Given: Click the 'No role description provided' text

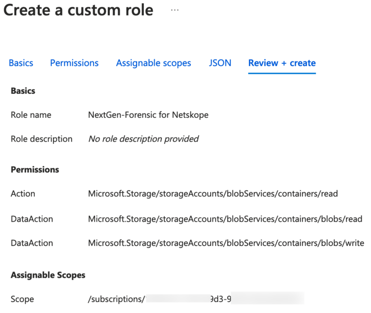Looking at the screenshot, I should click(x=143, y=139).
